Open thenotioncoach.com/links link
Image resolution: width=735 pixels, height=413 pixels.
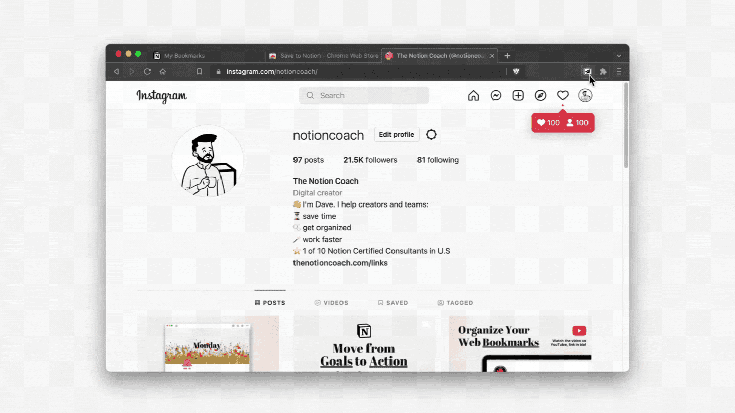pyautogui.click(x=340, y=263)
